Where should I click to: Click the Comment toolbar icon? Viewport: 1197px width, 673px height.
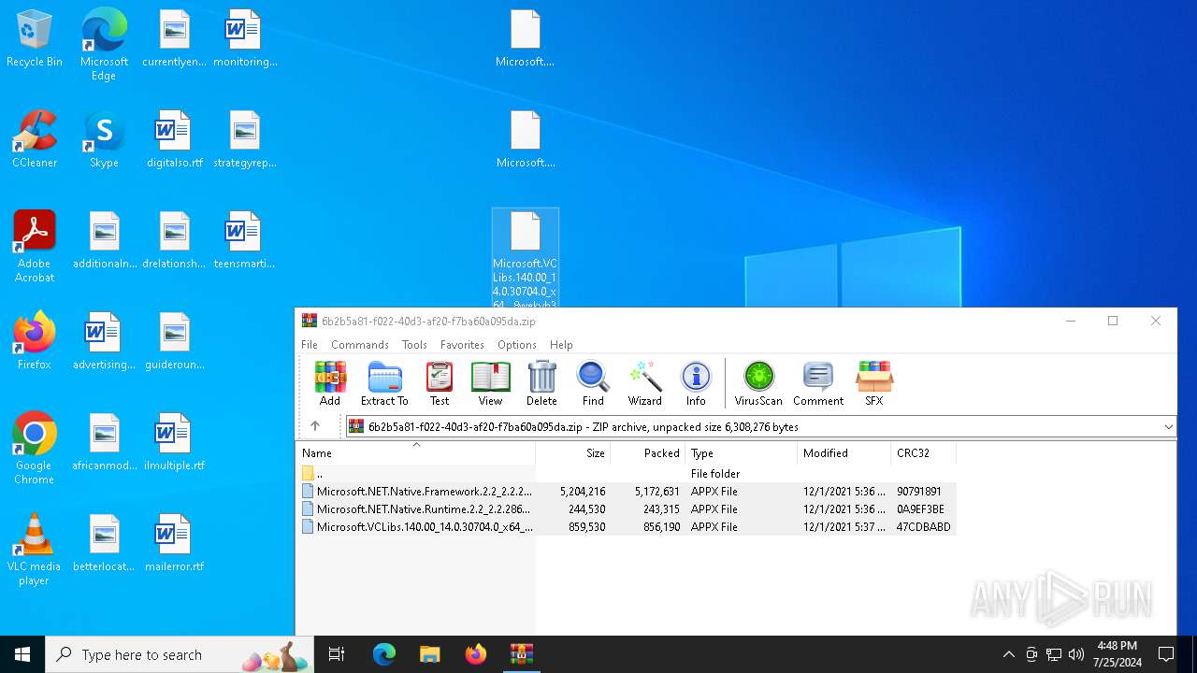click(818, 383)
